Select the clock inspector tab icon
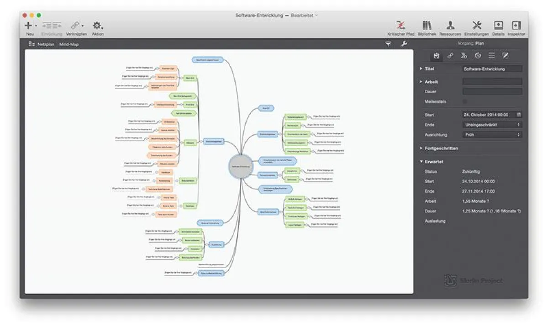The width and height of the screenshot is (548, 327). click(478, 55)
